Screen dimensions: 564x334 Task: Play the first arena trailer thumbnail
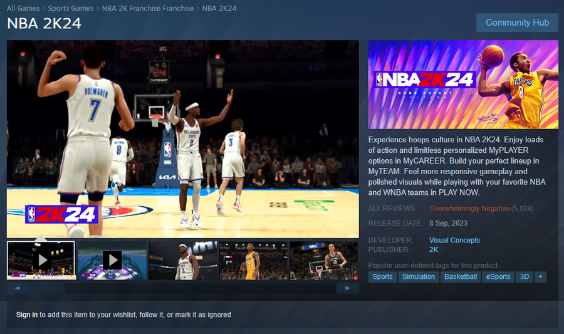41,260
